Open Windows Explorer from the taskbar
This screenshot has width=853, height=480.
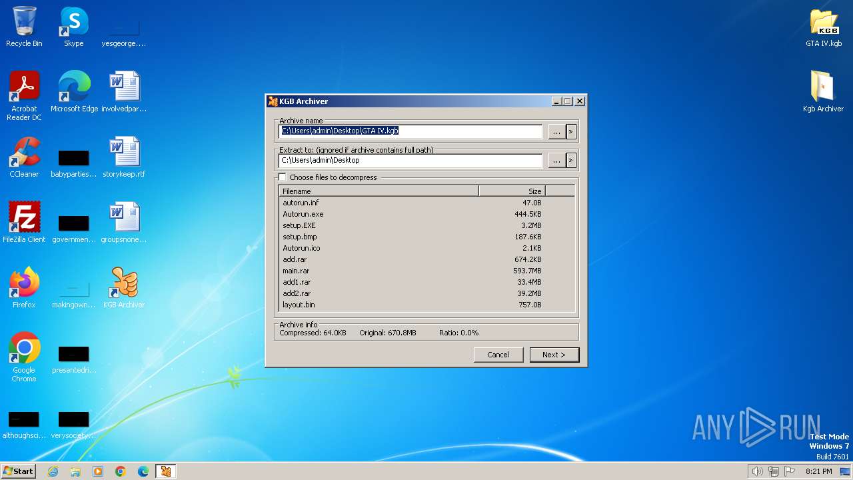click(x=75, y=471)
